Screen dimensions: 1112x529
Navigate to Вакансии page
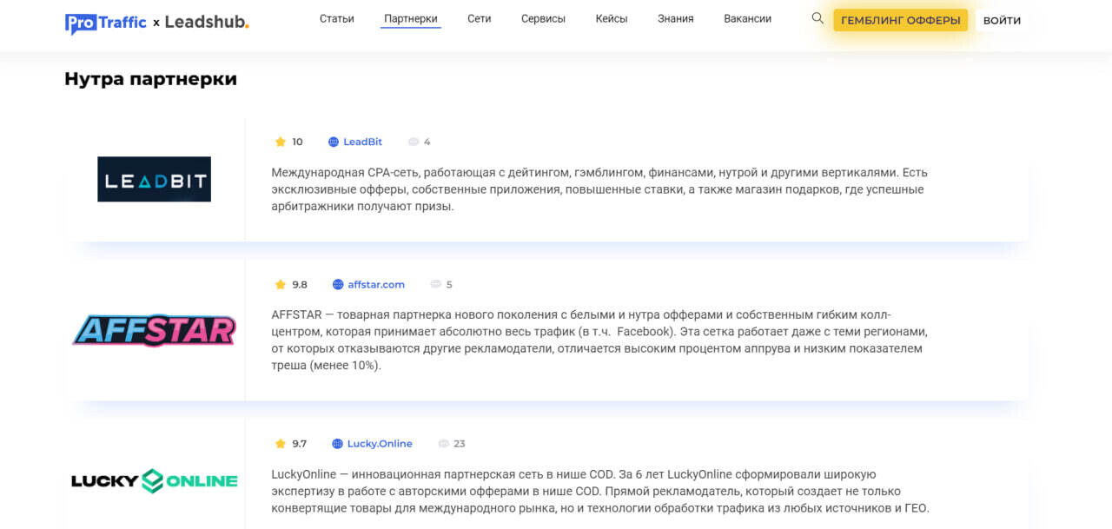tap(747, 19)
